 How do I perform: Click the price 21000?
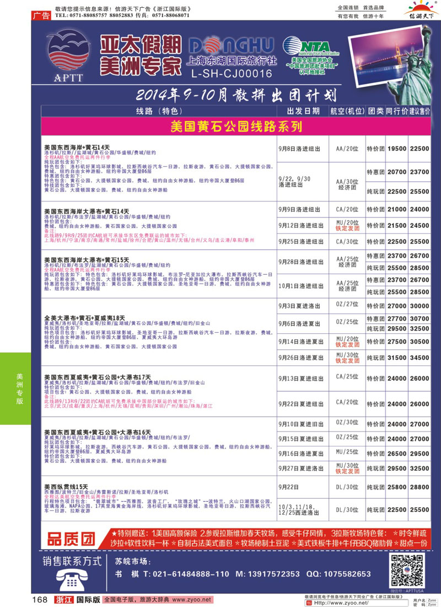397,210
